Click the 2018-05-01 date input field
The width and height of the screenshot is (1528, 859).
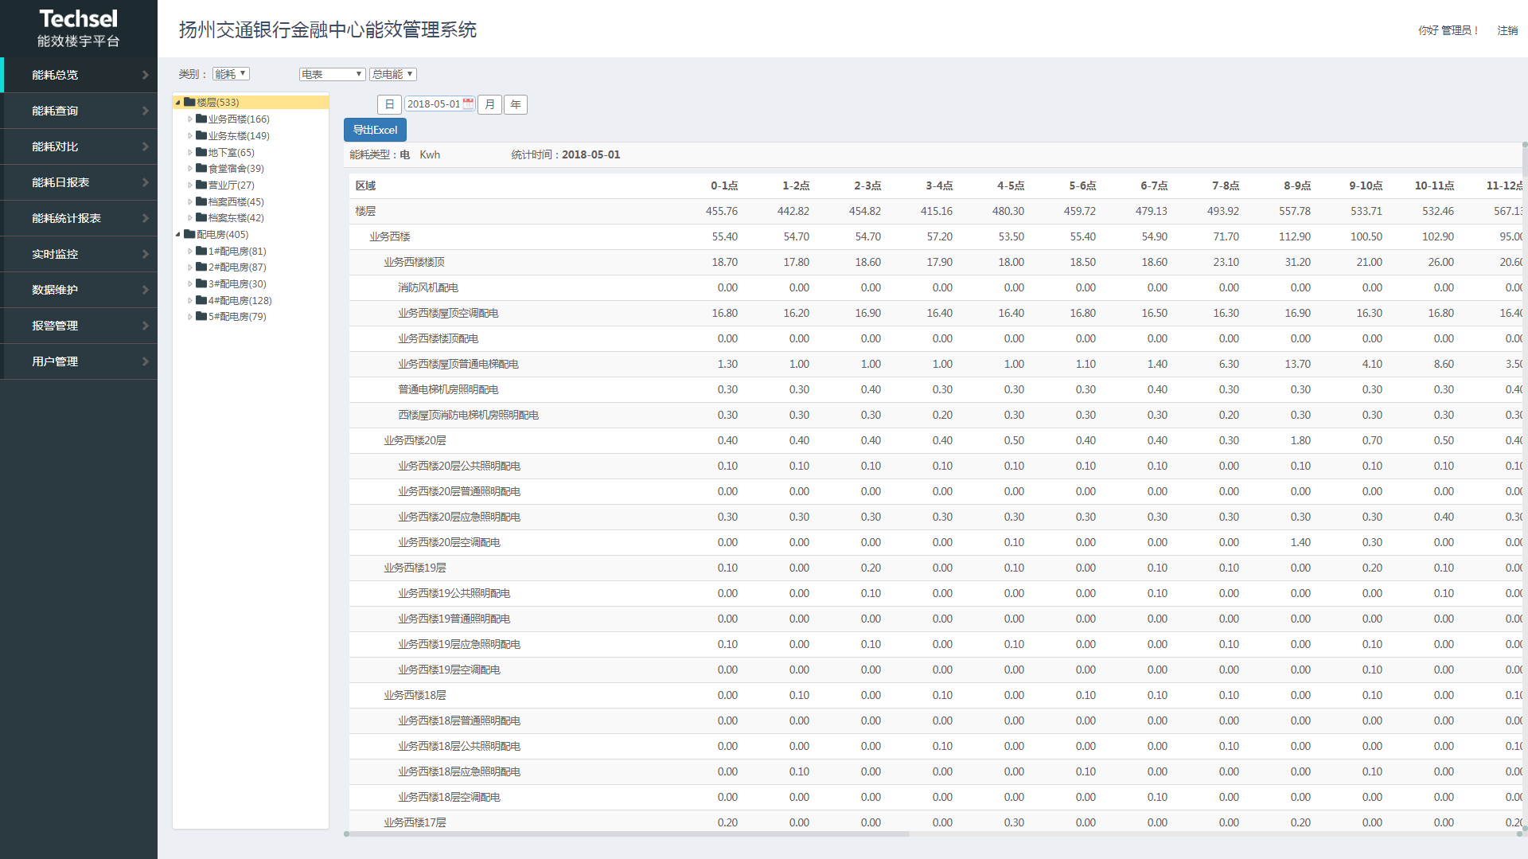click(x=433, y=104)
